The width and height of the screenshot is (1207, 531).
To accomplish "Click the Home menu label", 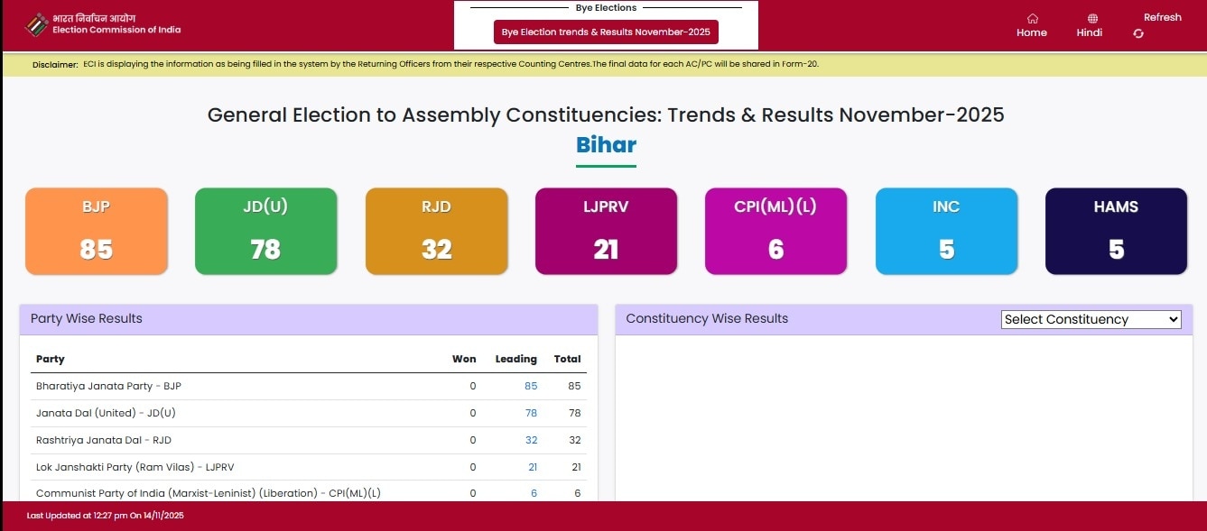I will [1032, 32].
